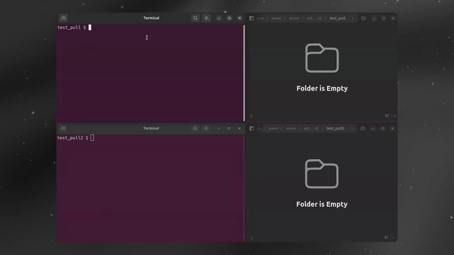The image size is (454, 255).
Task: Close the test_pull2 file manager window
Action: (393, 128)
